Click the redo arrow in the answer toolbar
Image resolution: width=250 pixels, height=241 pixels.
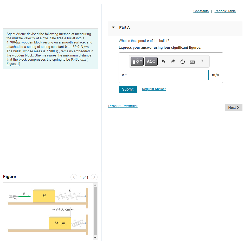173,61
